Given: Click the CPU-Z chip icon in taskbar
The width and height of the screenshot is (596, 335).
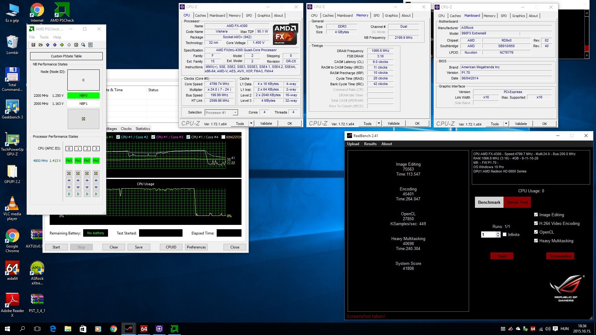Looking at the screenshot, I should point(159,329).
